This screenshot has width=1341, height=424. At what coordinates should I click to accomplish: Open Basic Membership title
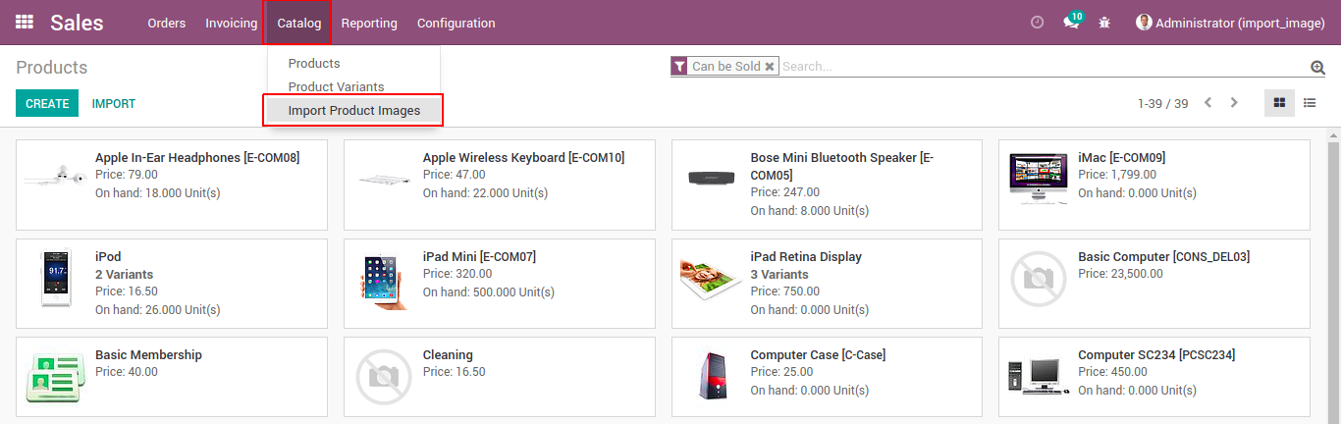pos(148,354)
